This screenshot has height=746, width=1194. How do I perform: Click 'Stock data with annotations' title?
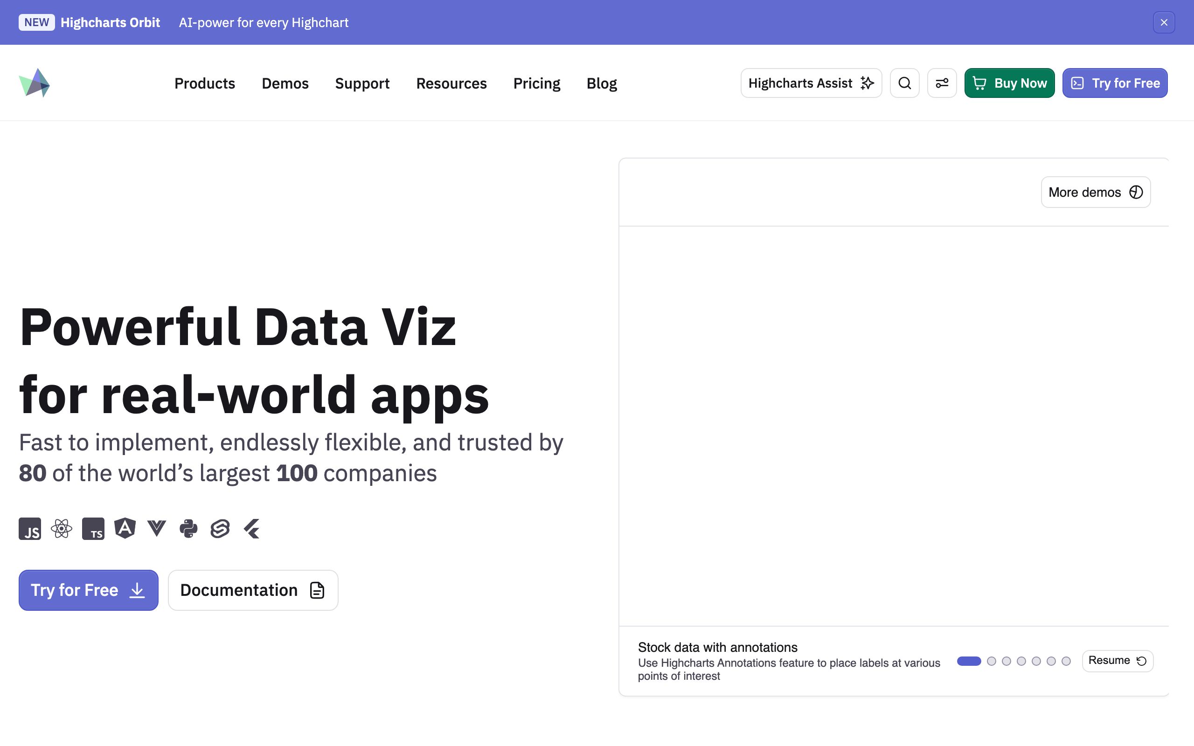pos(717,647)
